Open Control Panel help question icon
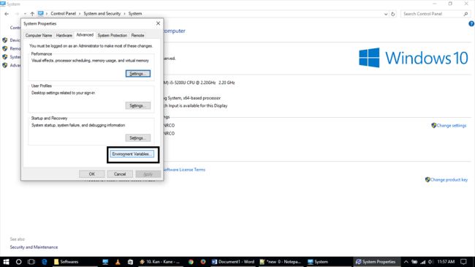The image size is (475, 267). pos(471,23)
